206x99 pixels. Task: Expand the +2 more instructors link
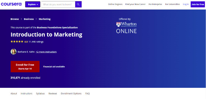point(46,52)
